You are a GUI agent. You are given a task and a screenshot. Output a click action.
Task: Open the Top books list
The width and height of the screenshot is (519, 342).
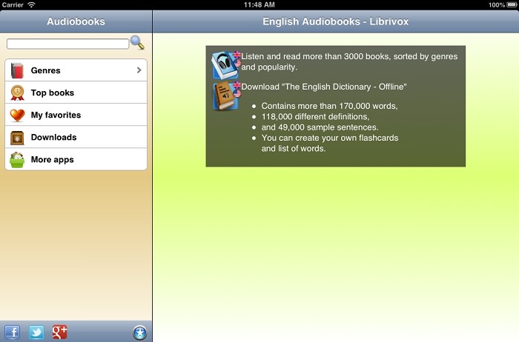click(76, 93)
